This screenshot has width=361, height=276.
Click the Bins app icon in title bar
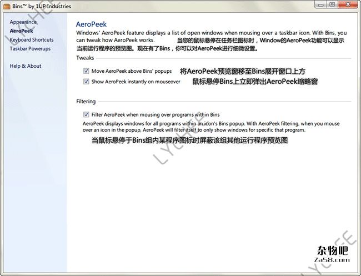(x=7, y=6)
